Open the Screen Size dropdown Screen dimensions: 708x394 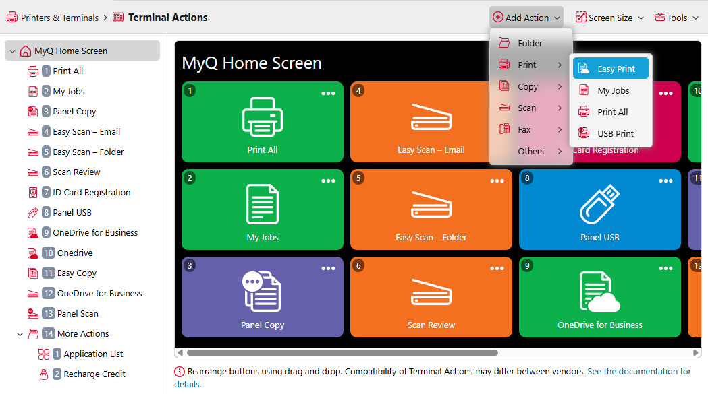609,18
